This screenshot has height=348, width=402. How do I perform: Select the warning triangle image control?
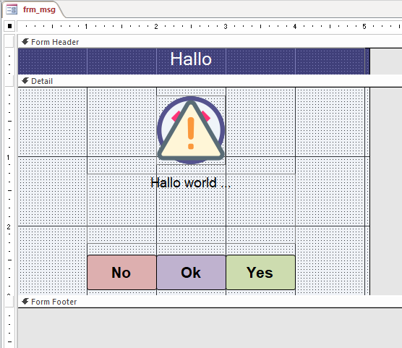[x=191, y=130]
